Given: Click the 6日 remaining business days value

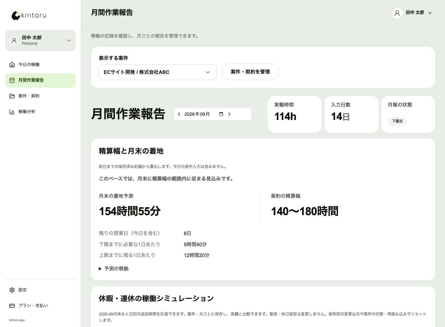Looking at the screenshot, I should click(x=187, y=233).
